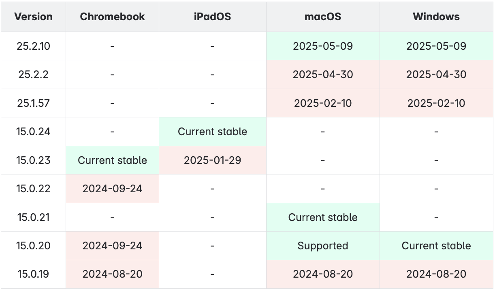Select the Windows 2025-02-10 cell

click(x=436, y=103)
